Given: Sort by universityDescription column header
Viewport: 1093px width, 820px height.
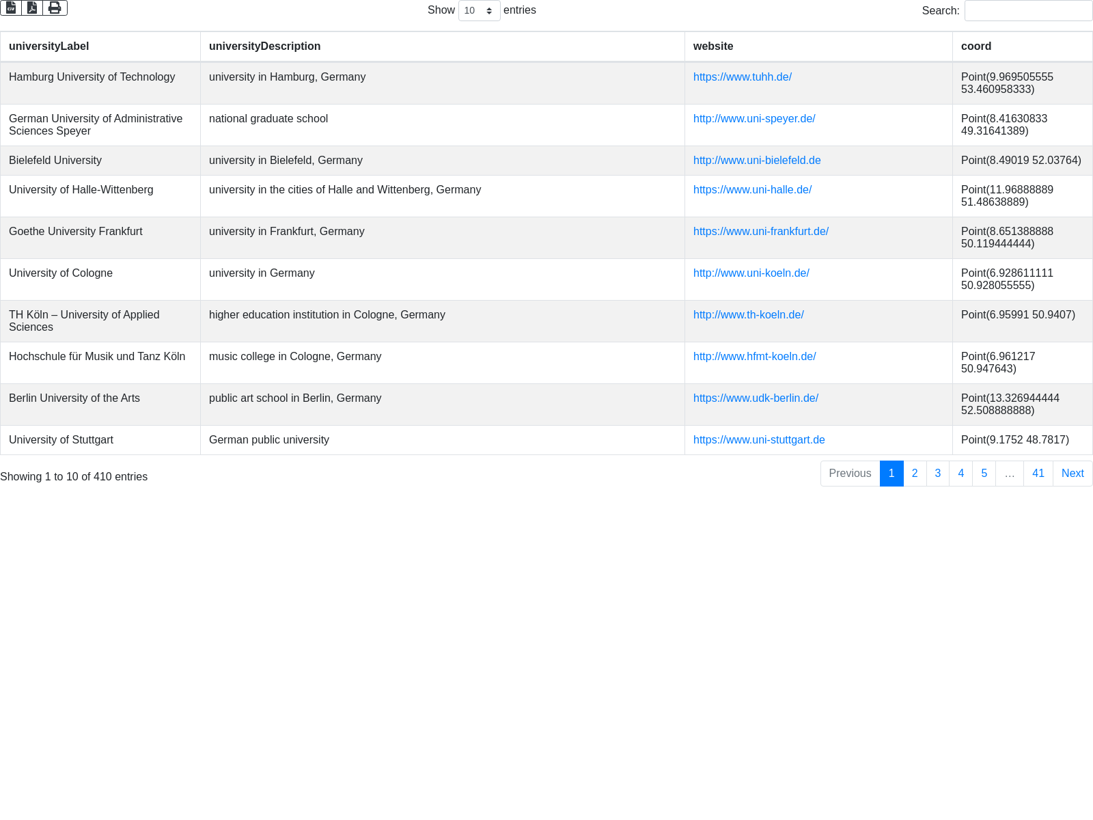Looking at the screenshot, I should (264, 46).
